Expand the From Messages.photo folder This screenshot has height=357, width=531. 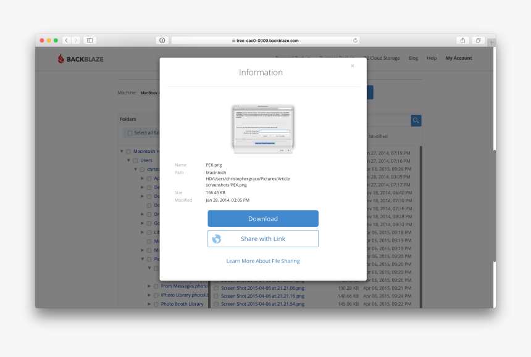tap(148, 286)
